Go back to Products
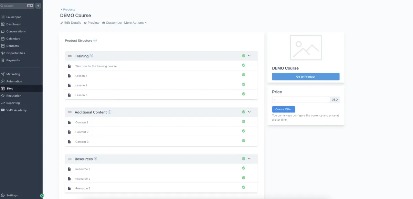Screen dimensions: 413x199 point(68,10)
